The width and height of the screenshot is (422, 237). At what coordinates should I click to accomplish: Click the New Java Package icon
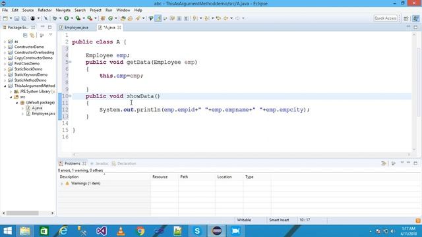(103, 18)
